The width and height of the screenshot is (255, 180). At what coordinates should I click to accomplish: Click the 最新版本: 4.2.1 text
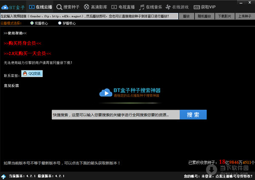[x=51, y=176]
